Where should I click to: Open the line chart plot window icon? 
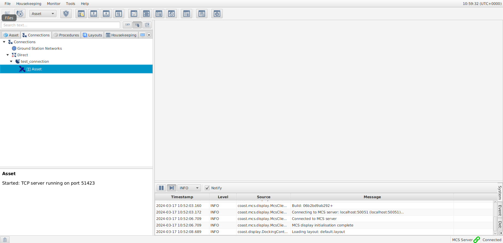coord(134,14)
